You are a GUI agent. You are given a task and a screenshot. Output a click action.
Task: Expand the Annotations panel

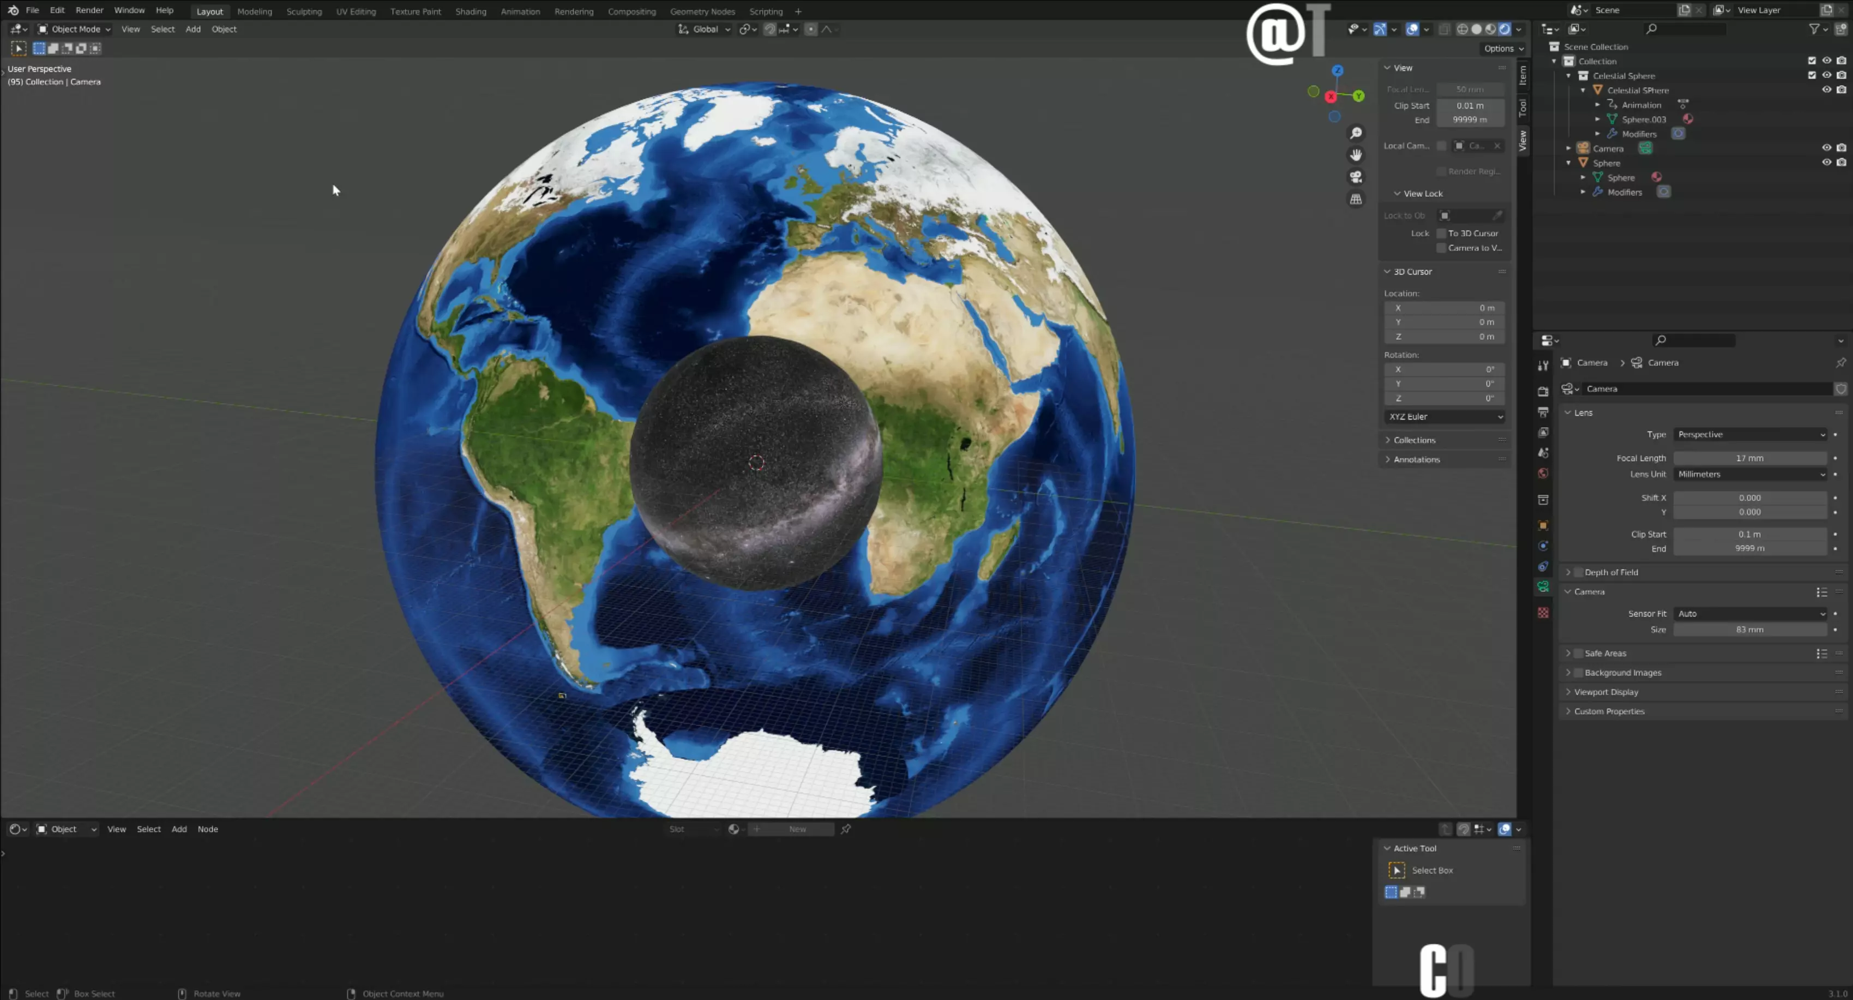pyautogui.click(x=1416, y=459)
